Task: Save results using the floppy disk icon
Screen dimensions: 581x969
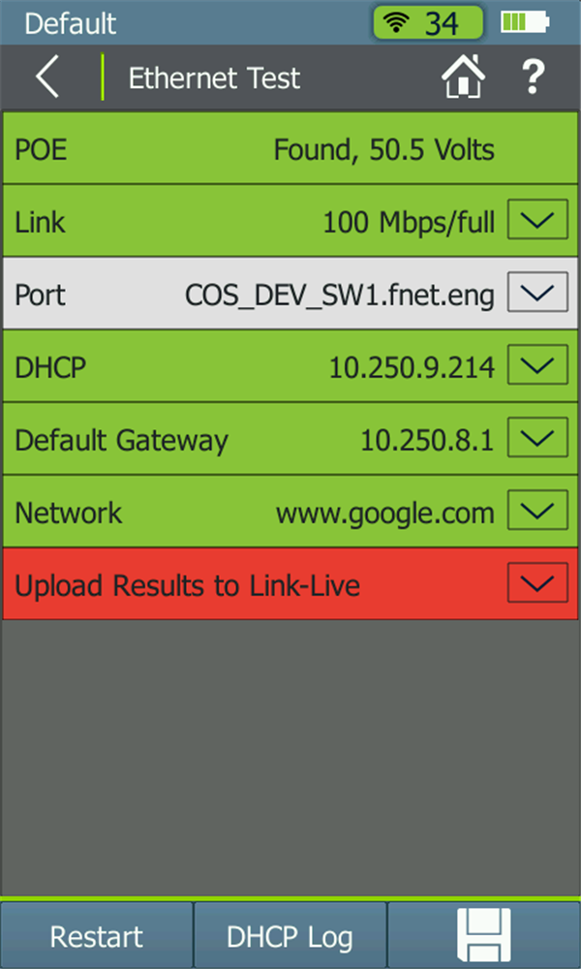Action: tap(483, 934)
